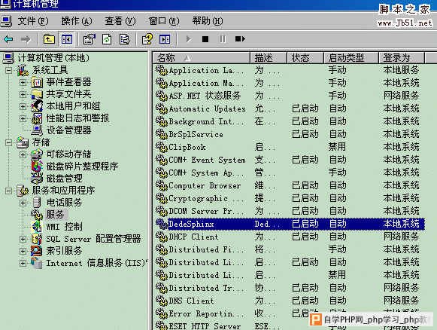Image resolution: width=437 pixels, height=330 pixels.
Task: Select the DNS Client service
Action: pos(290,301)
